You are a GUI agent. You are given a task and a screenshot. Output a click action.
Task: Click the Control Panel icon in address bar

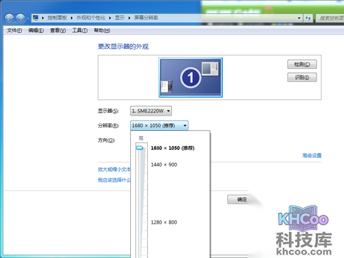pyautogui.click(x=36, y=18)
